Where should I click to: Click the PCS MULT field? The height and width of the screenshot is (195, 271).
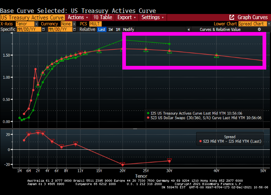(x=95, y=24)
